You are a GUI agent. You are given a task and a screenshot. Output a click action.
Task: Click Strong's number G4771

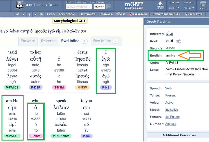(x=86, y=119)
